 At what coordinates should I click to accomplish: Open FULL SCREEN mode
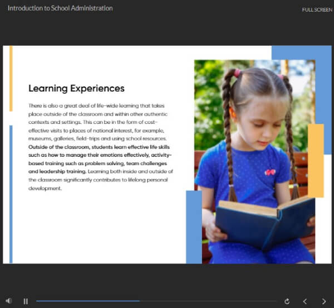[x=317, y=10]
